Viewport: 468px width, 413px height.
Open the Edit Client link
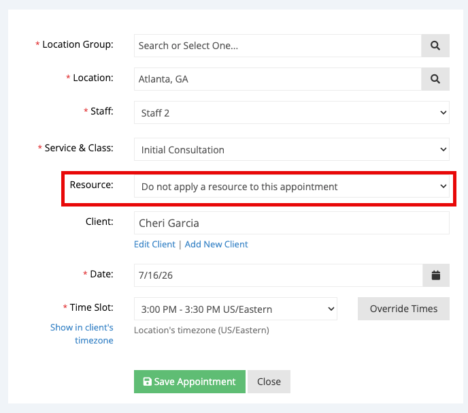coord(154,245)
